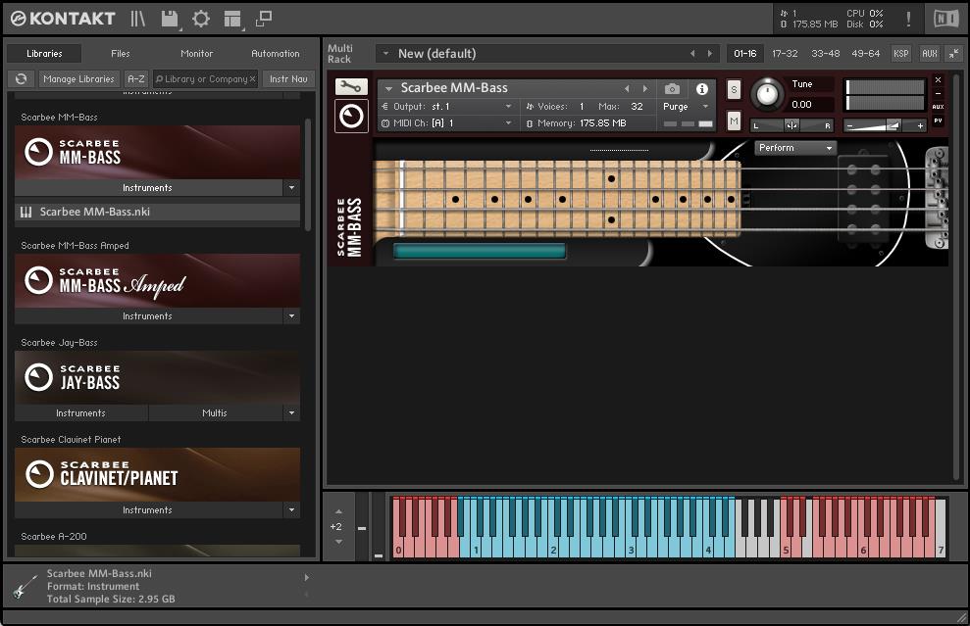This screenshot has height=626, width=970.
Task: Solo the Scarbee MM-Bass instrument
Action: [x=734, y=89]
